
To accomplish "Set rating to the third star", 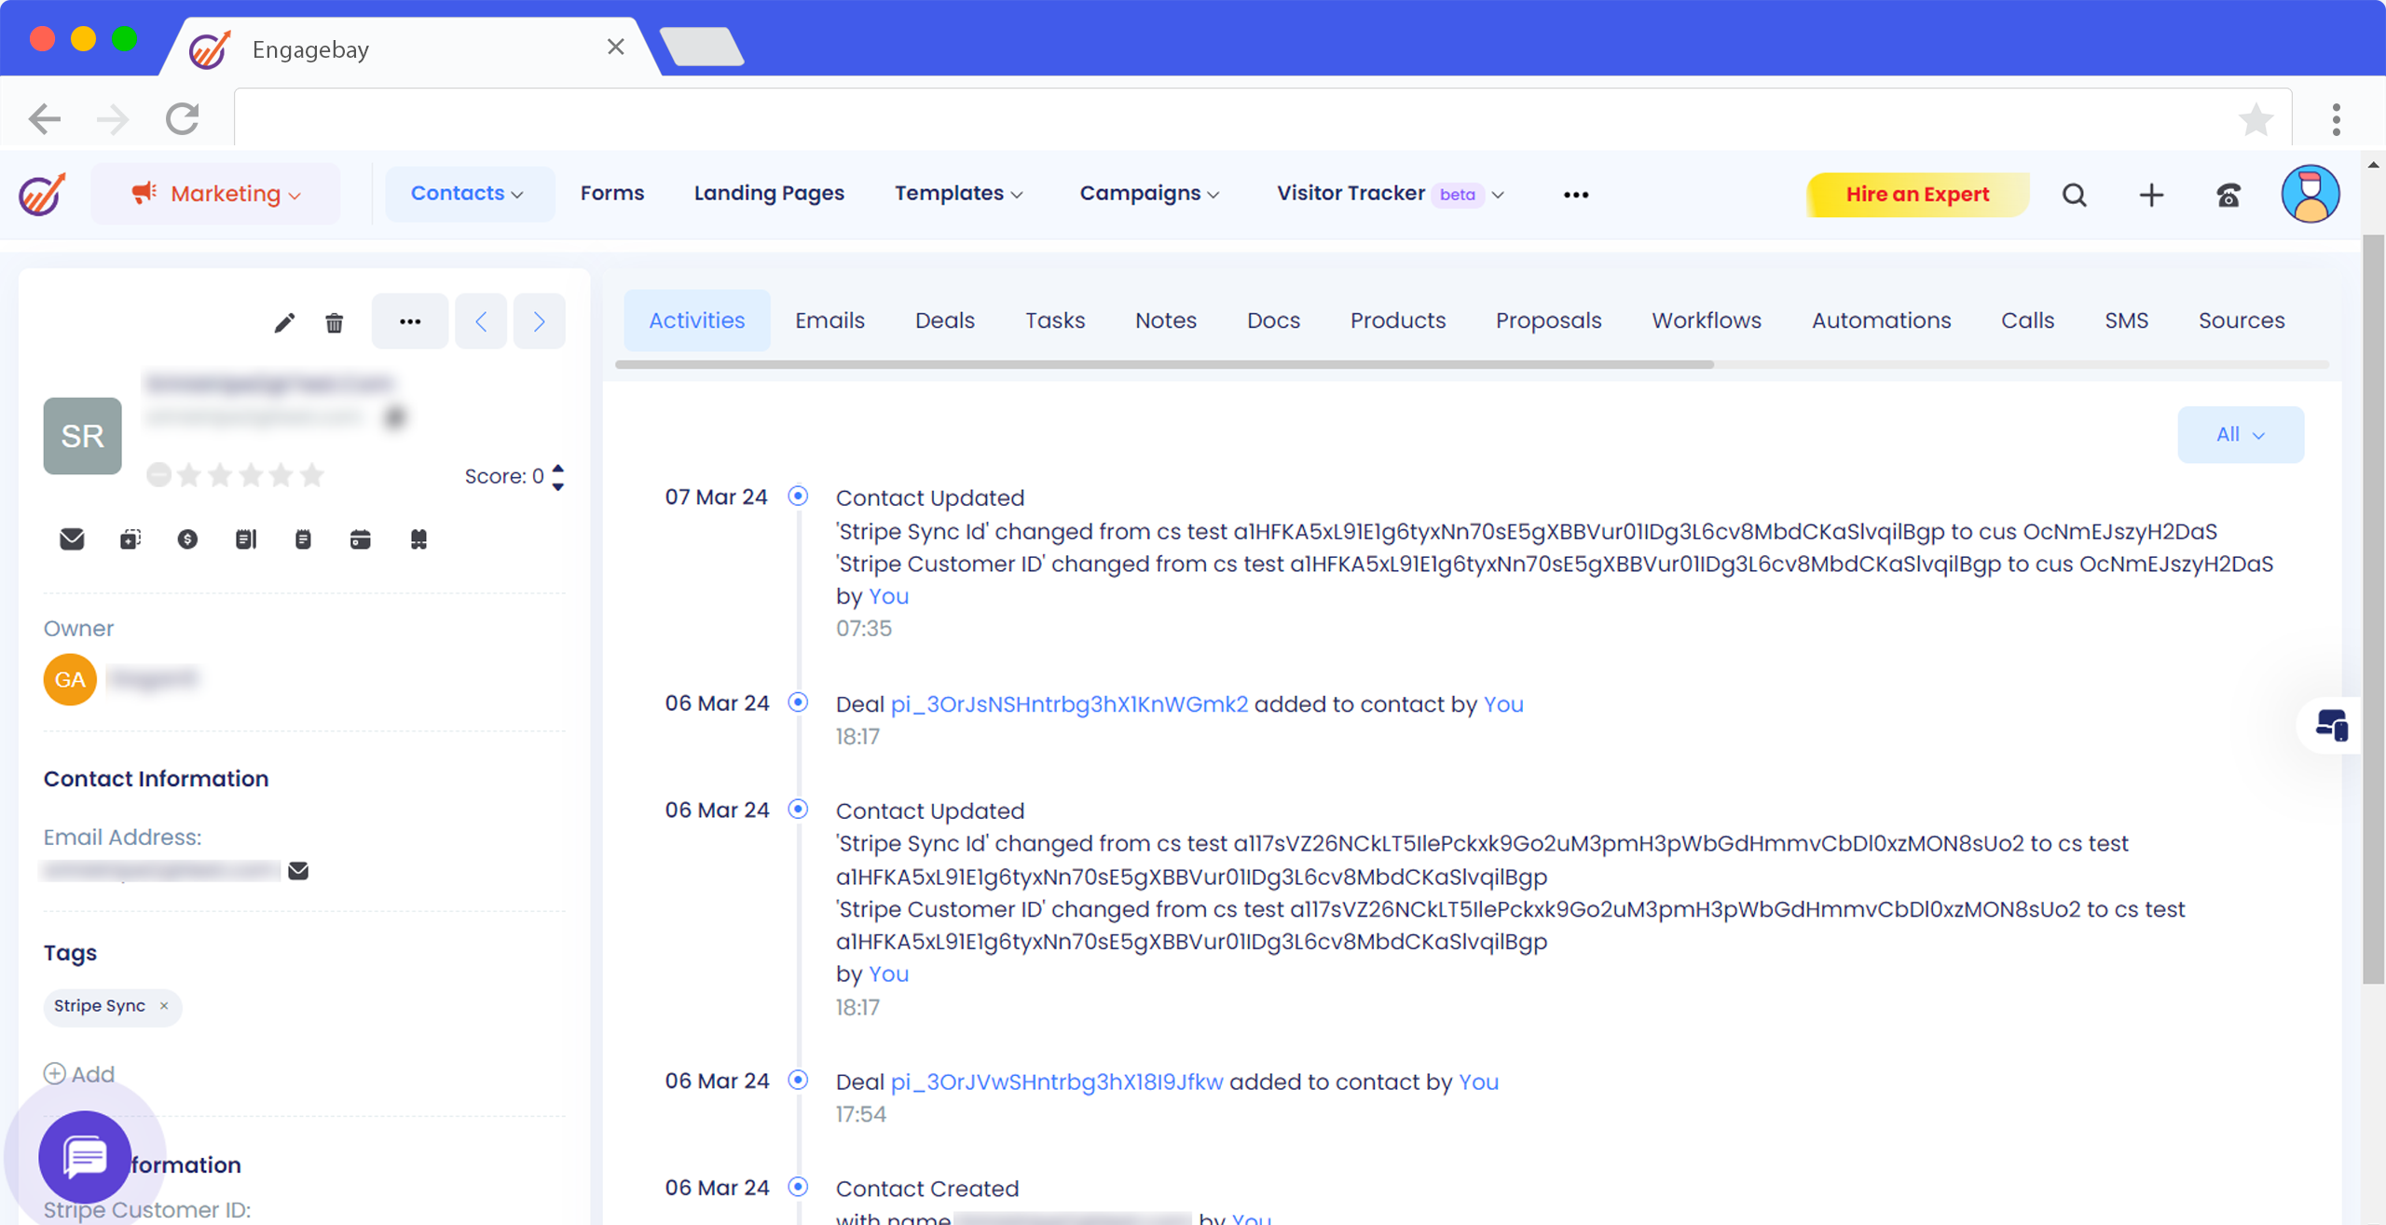I will click(x=250, y=476).
